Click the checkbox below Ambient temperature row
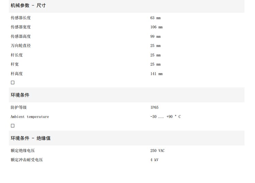The image size is (255, 183). tap(13, 126)
